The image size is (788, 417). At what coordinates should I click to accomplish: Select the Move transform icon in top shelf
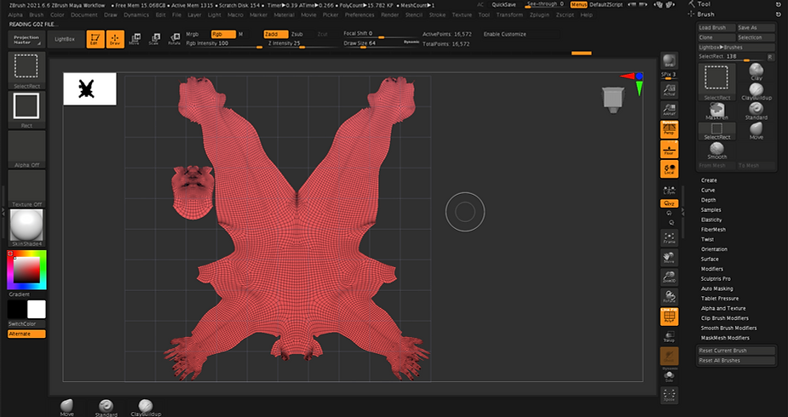coord(135,39)
